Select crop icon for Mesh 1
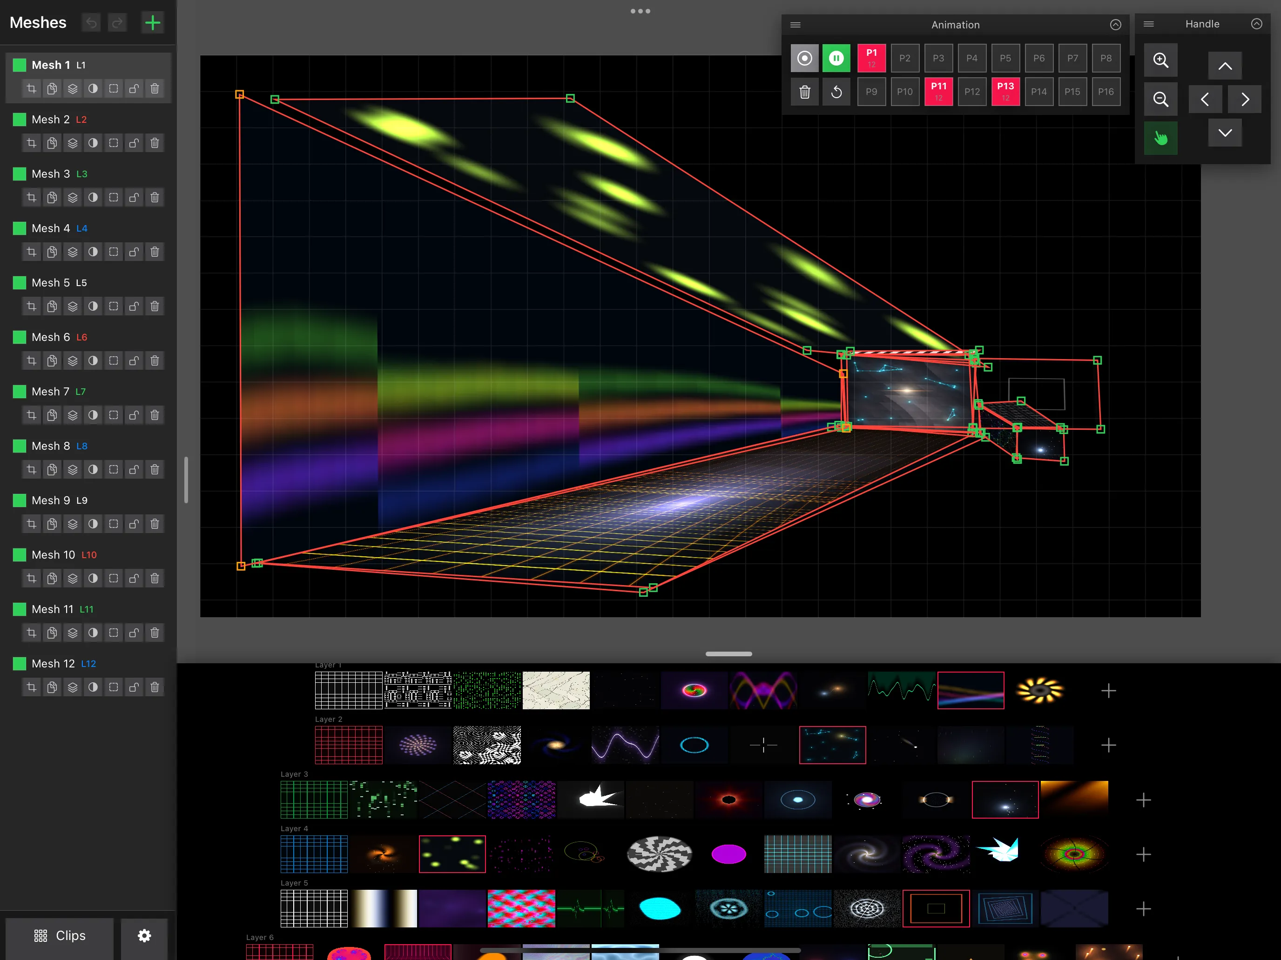 pyautogui.click(x=31, y=88)
